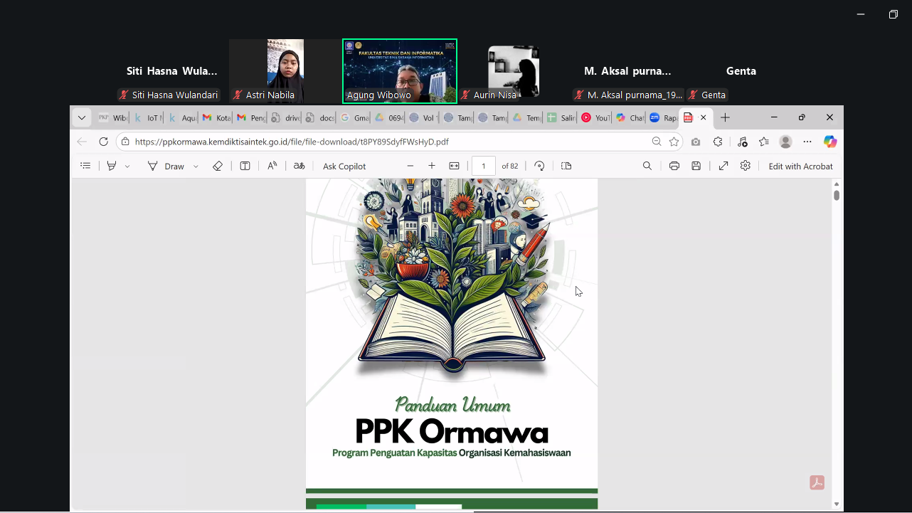Print the PDF document
912x513 pixels.
pyautogui.click(x=674, y=166)
